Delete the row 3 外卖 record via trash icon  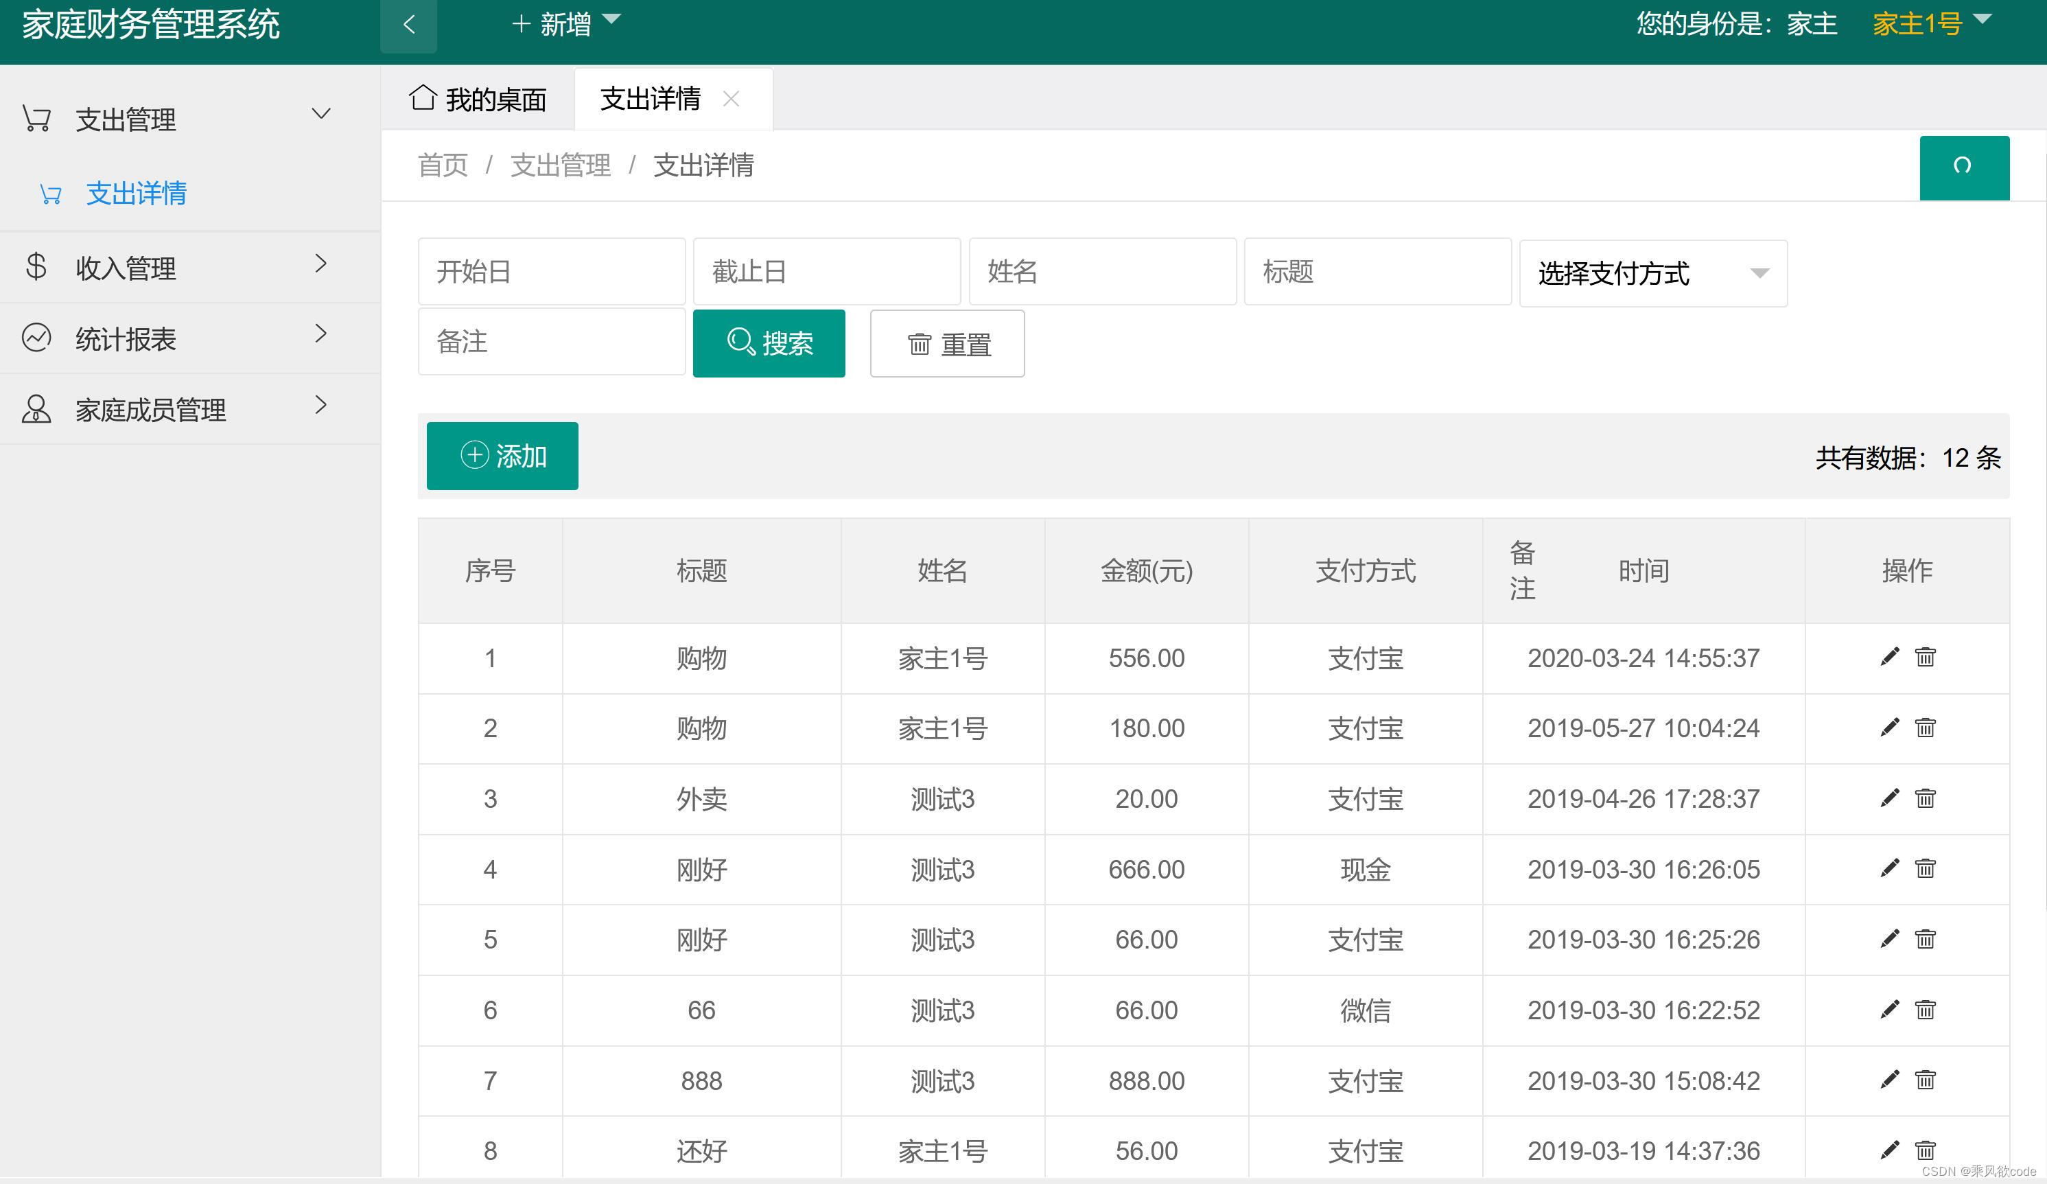1925,798
